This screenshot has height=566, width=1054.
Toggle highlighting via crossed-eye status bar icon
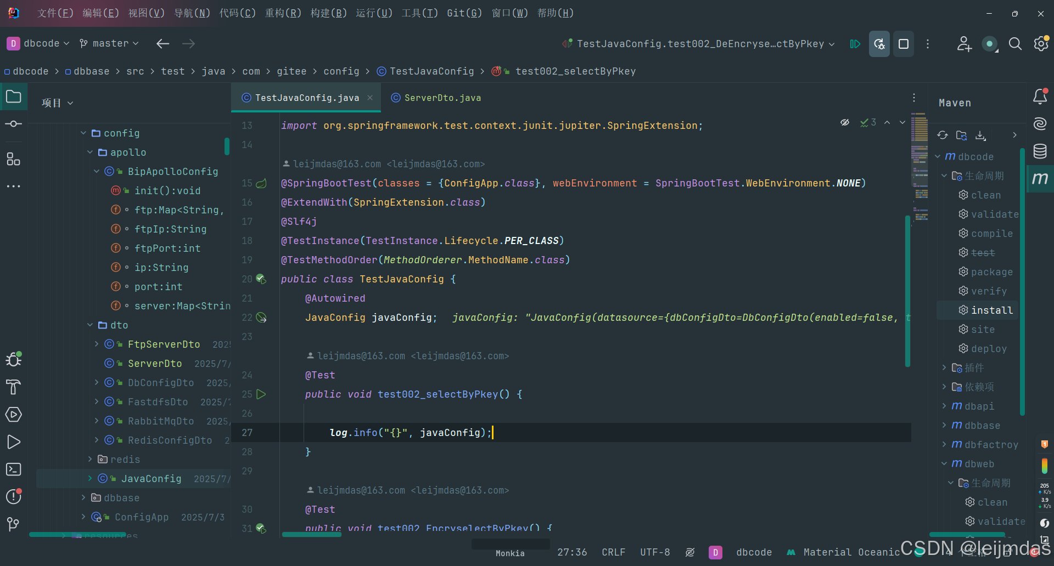click(x=690, y=552)
